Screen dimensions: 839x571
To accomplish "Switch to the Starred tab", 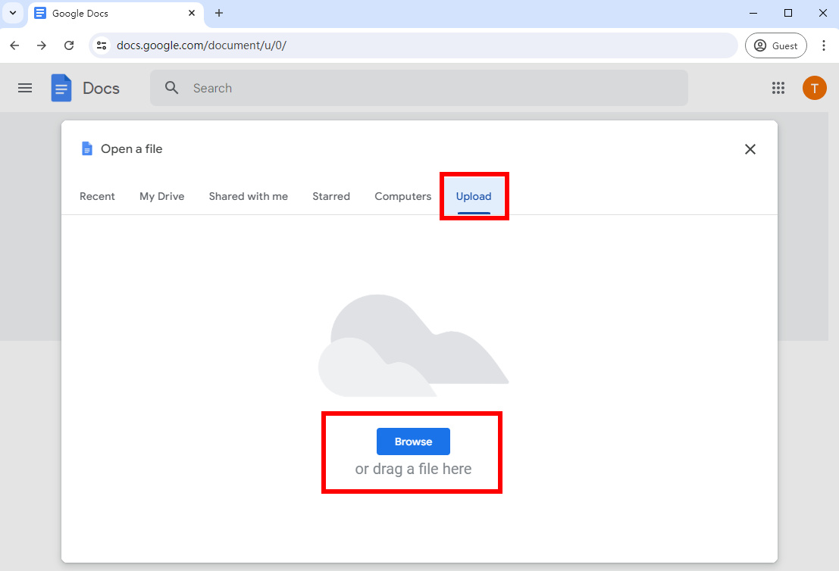I will pyautogui.click(x=331, y=196).
